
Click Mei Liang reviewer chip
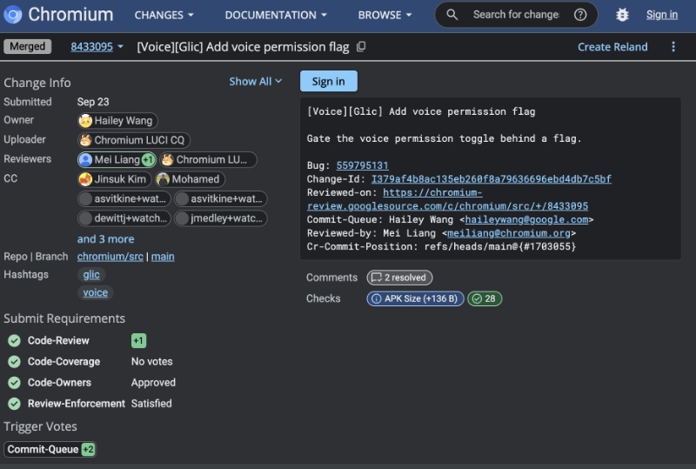(117, 159)
